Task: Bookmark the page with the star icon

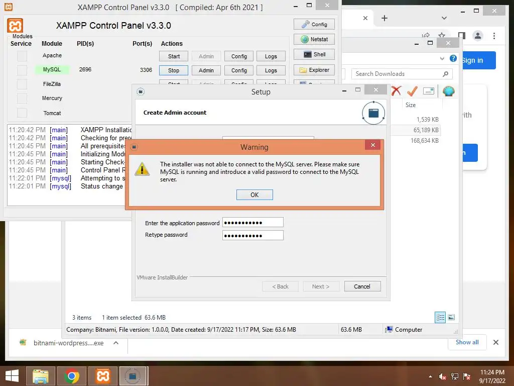Action: tap(442, 36)
